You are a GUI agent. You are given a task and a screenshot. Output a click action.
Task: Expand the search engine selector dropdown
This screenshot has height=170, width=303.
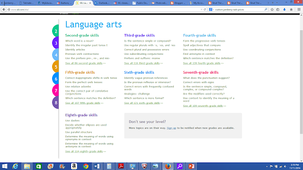(211, 9)
